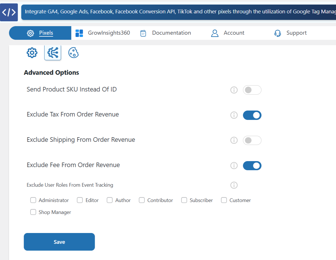Image resolution: width=336 pixels, height=260 pixels.
Task: Toggle Exclude Shipping From Order Revenue on
Action: coord(252,140)
